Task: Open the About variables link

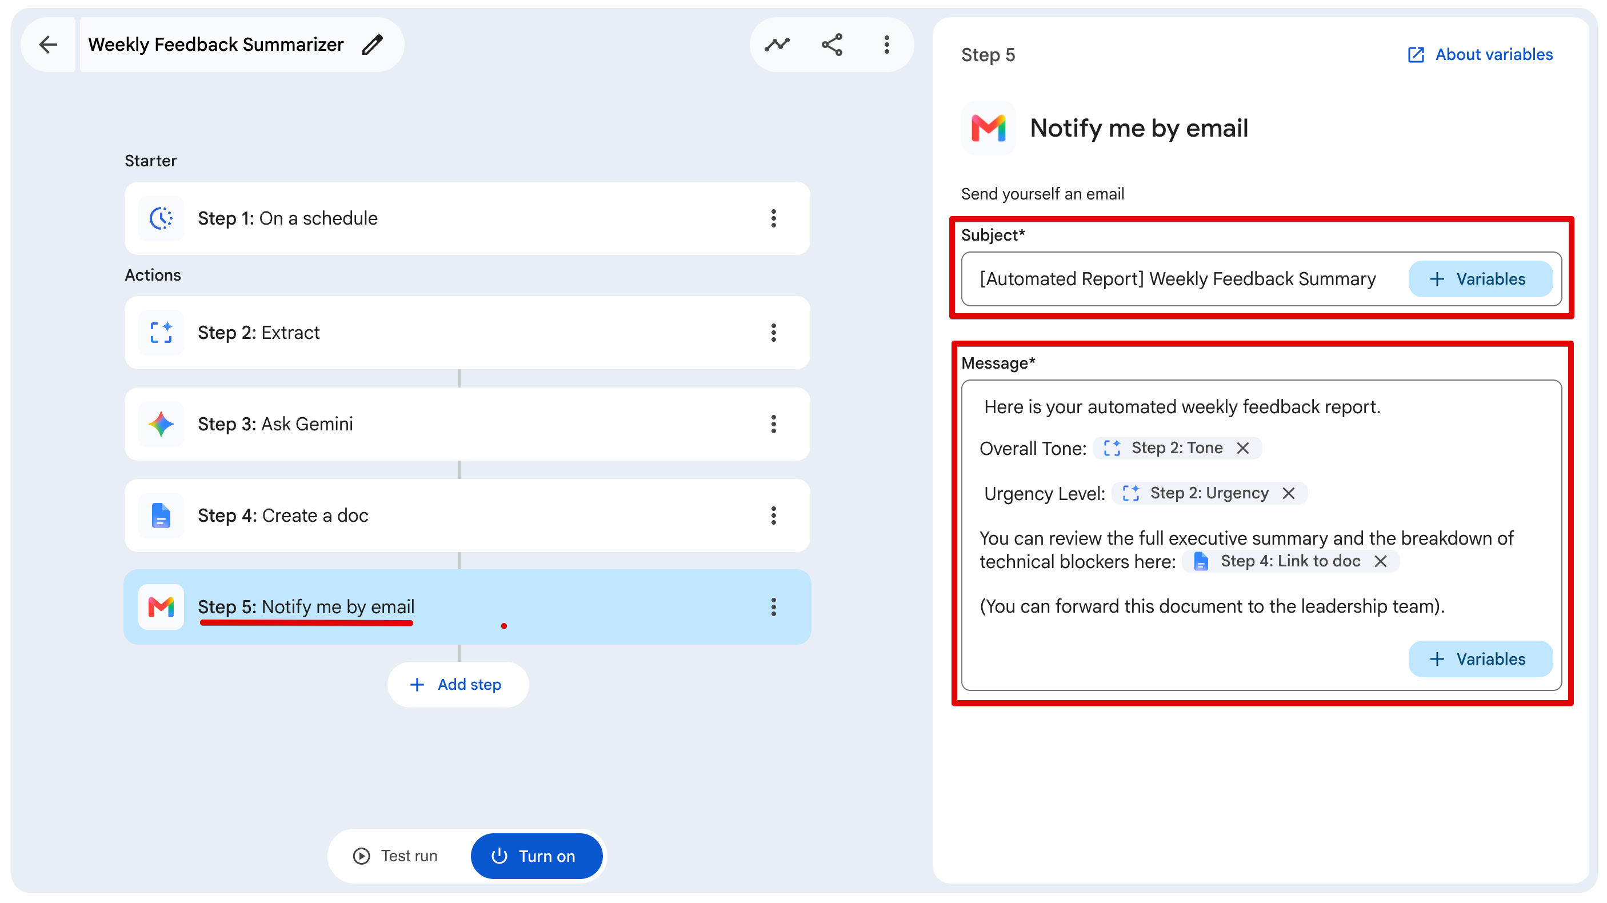Action: coord(1480,54)
